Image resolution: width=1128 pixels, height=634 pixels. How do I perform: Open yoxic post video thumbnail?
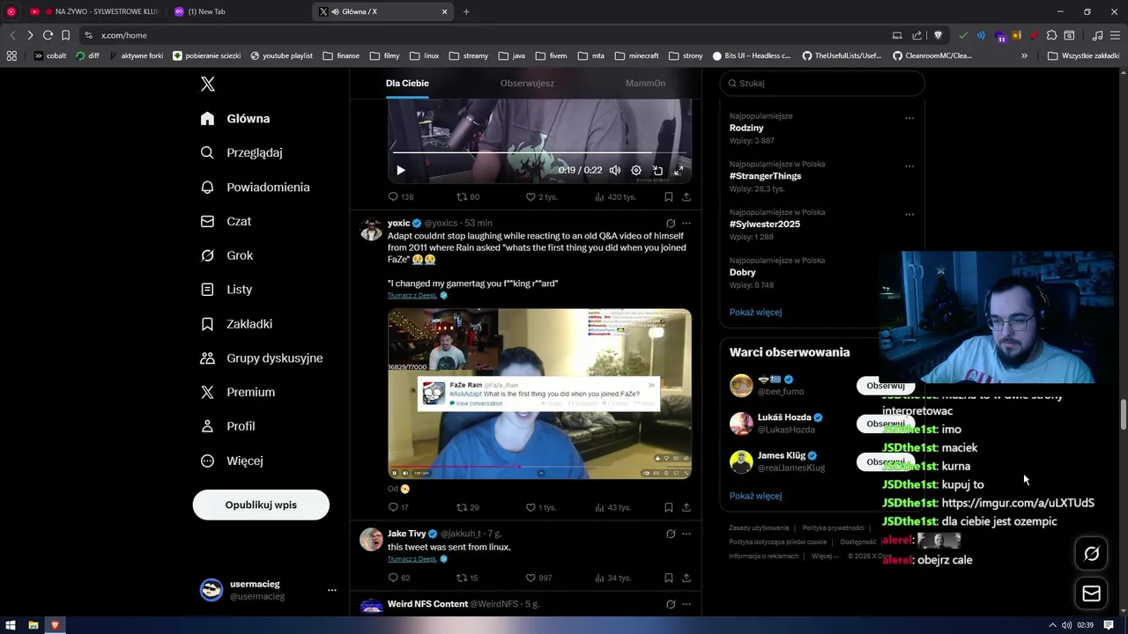point(539,394)
